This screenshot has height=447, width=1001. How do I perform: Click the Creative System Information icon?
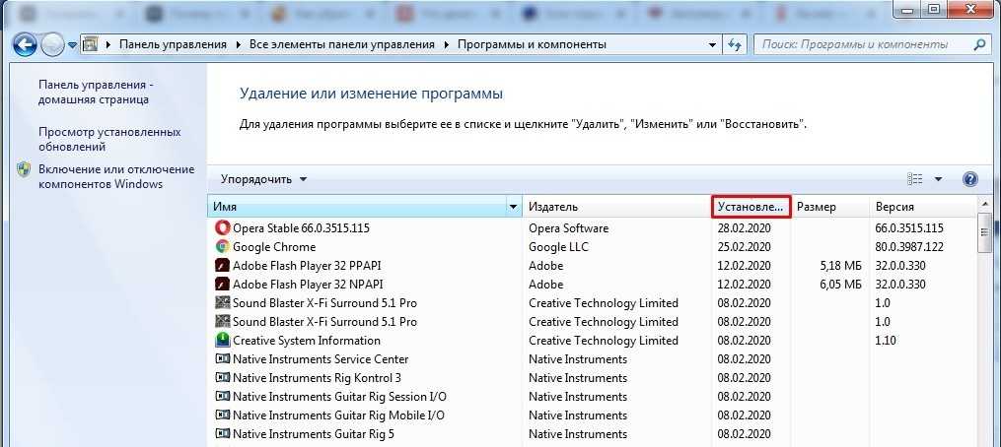tap(222, 341)
